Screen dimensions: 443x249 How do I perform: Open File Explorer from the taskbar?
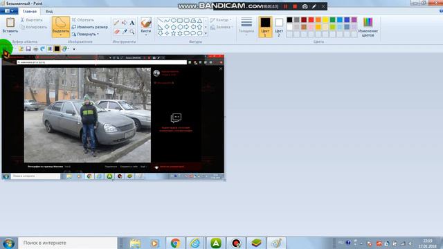coord(135,243)
